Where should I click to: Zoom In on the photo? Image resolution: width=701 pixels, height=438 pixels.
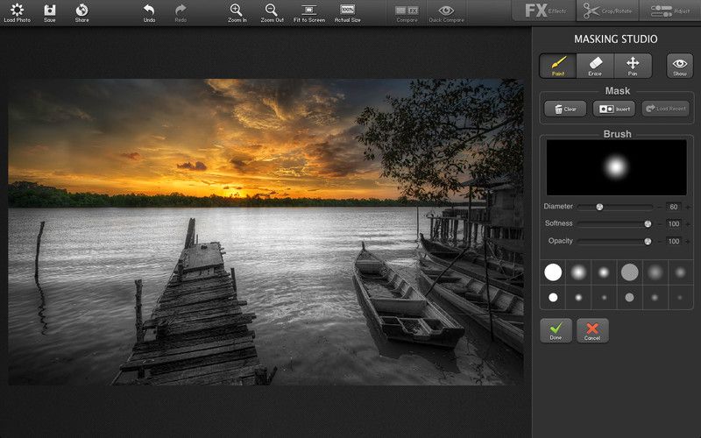[237, 12]
